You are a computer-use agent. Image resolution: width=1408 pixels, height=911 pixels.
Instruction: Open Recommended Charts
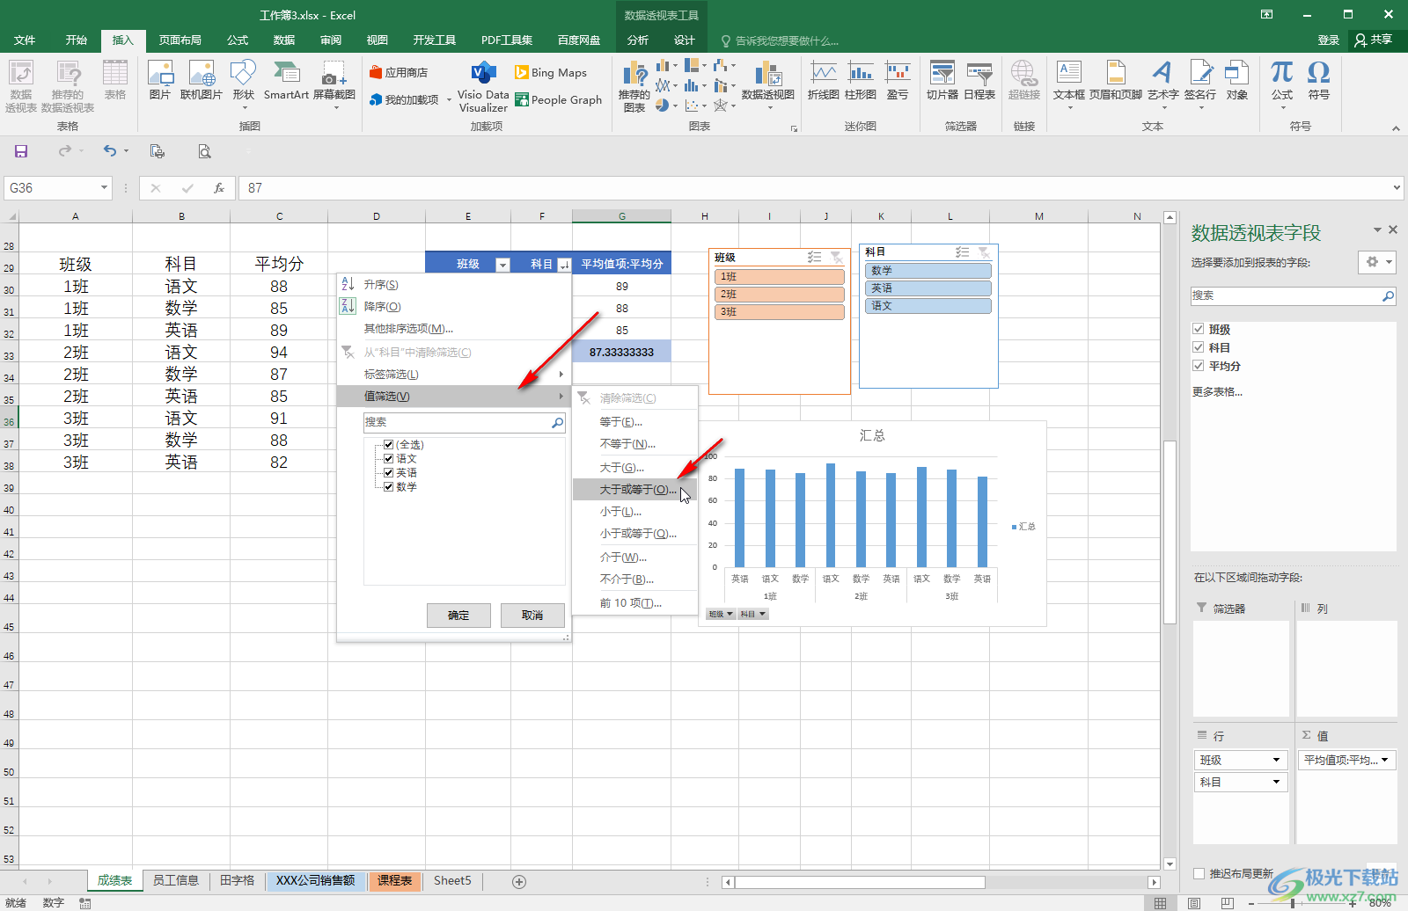(634, 86)
